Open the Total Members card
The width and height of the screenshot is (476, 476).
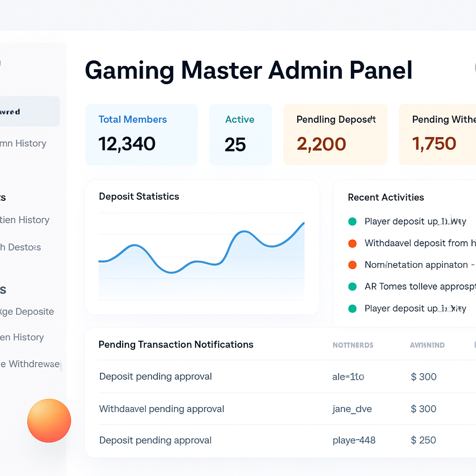(x=141, y=134)
